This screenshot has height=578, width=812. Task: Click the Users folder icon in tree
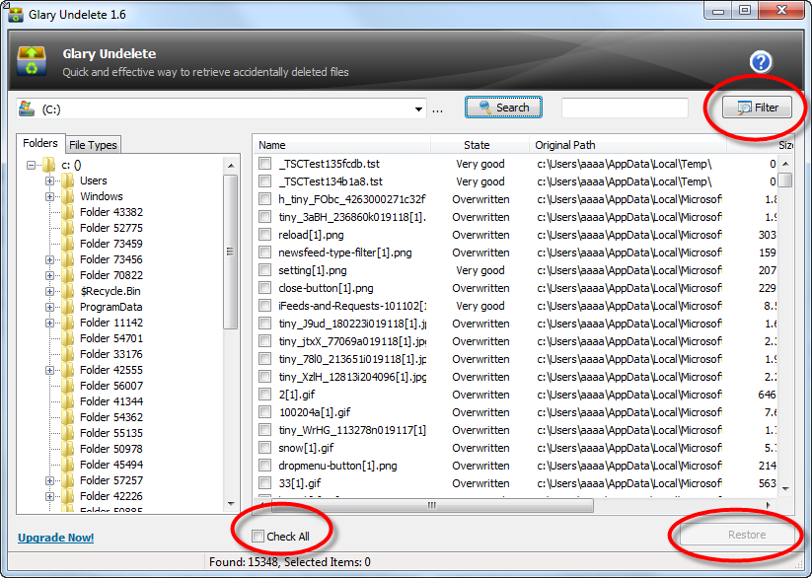coord(67,181)
